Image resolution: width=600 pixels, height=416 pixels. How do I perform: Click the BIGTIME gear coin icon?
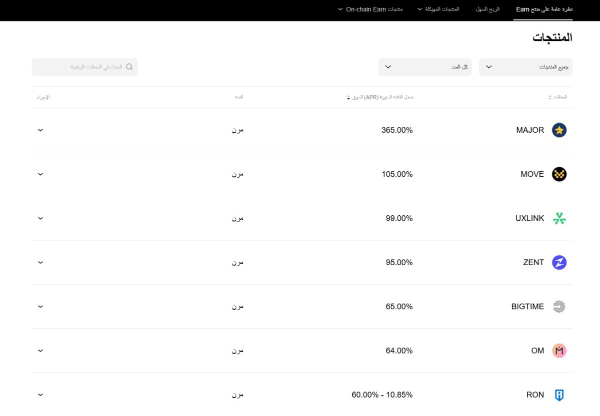click(559, 307)
